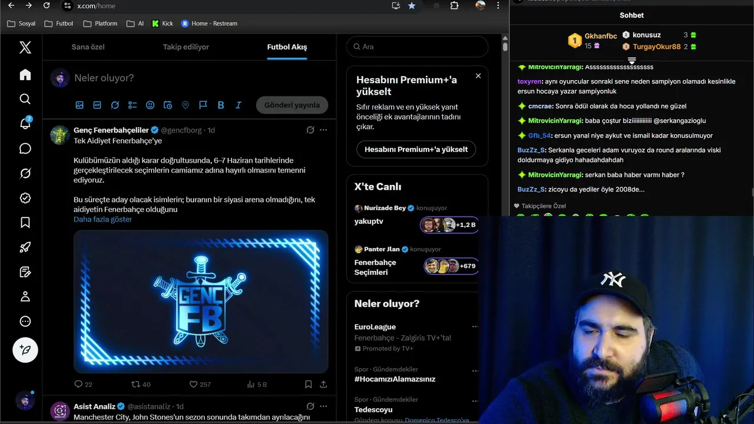Image resolution: width=754 pixels, height=424 pixels.
Task: Switch to Takip ediliyor tab
Action: (186, 47)
